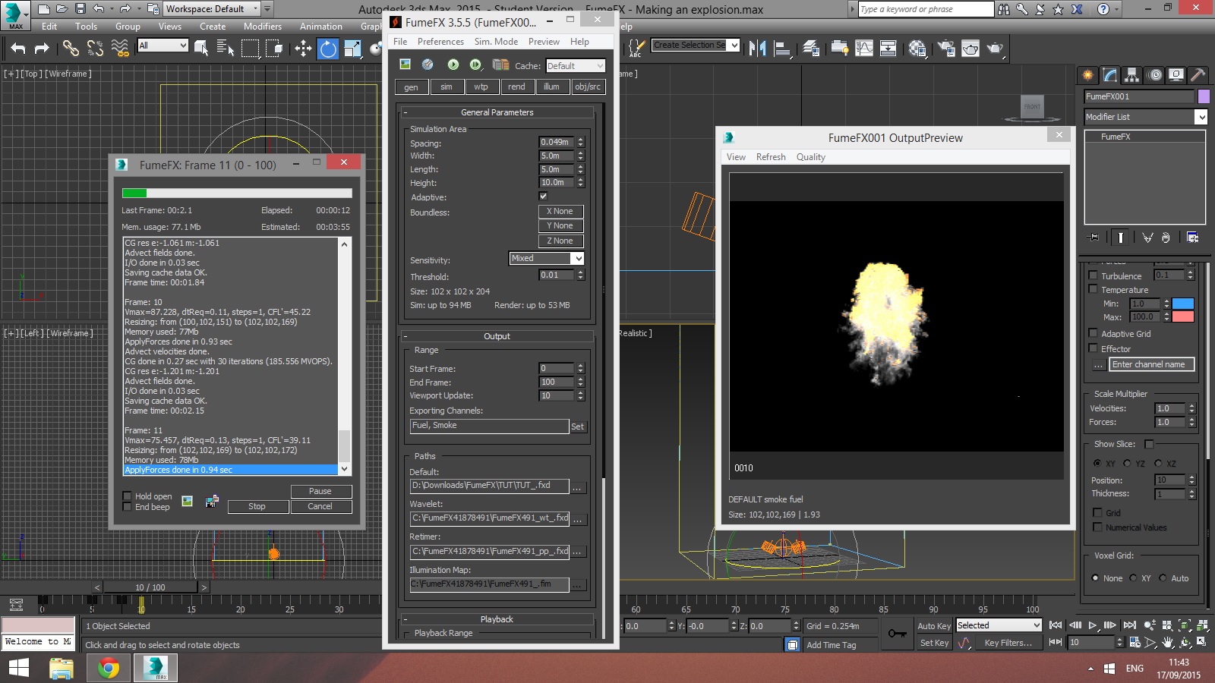Click Set Keys large key icon
Screen dimensions: 1215x683
pos(898,634)
